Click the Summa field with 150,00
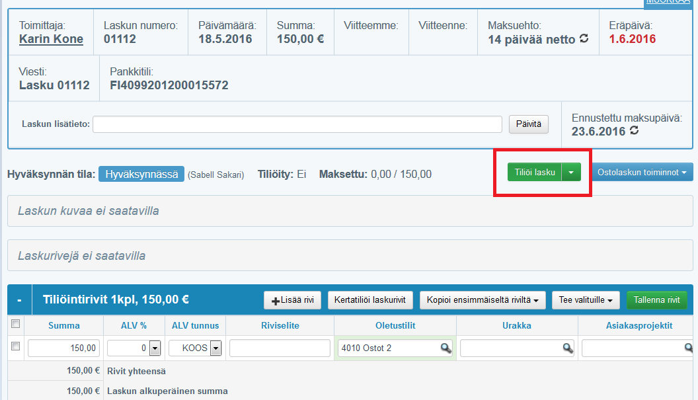698x400 pixels. tap(63, 348)
